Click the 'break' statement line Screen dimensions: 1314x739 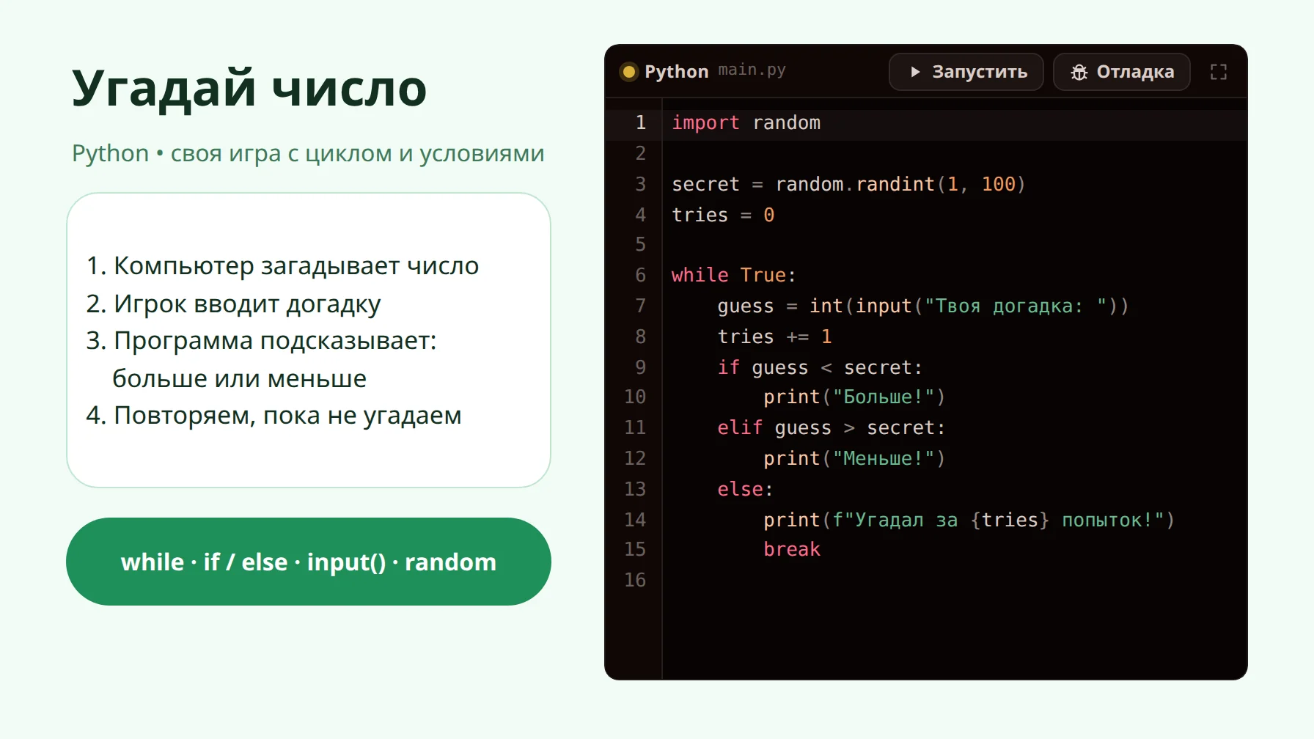(792, 549)
